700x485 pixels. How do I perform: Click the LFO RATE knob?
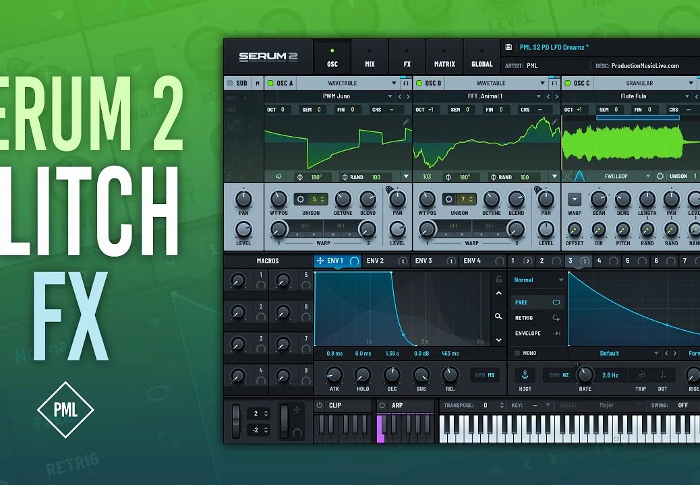pyautogui.click(x=585, y=375)
